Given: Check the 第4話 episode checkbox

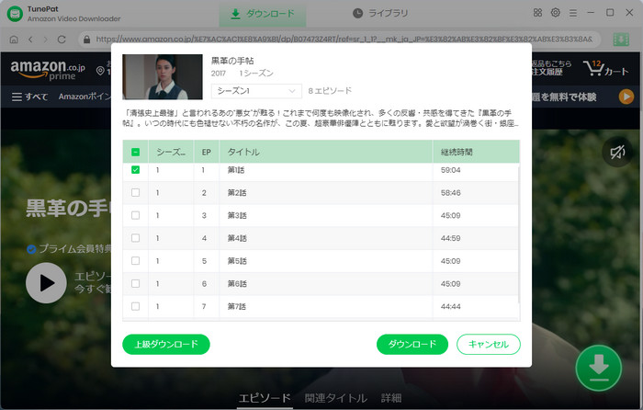Looking at the screenshot, I should click(x=135, y=238).
